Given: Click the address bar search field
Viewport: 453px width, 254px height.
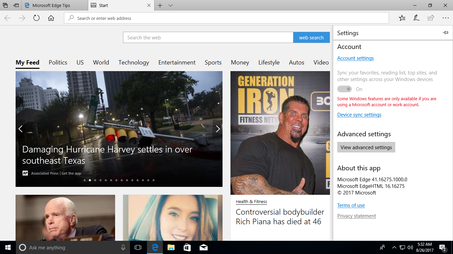Looking at the screenshot, I should tap(227, 18).
